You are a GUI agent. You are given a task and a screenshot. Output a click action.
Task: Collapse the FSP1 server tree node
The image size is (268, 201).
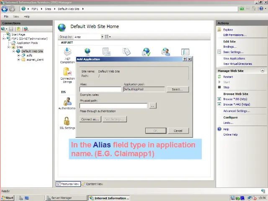[4, 39]
